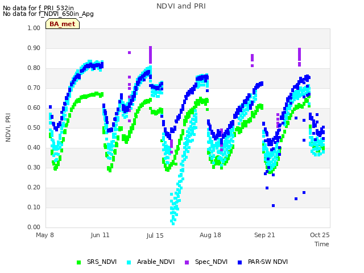Click the Time x-axis label
Image resolution: width=364 pixels, height=273 pixels.
coord(322,244)
